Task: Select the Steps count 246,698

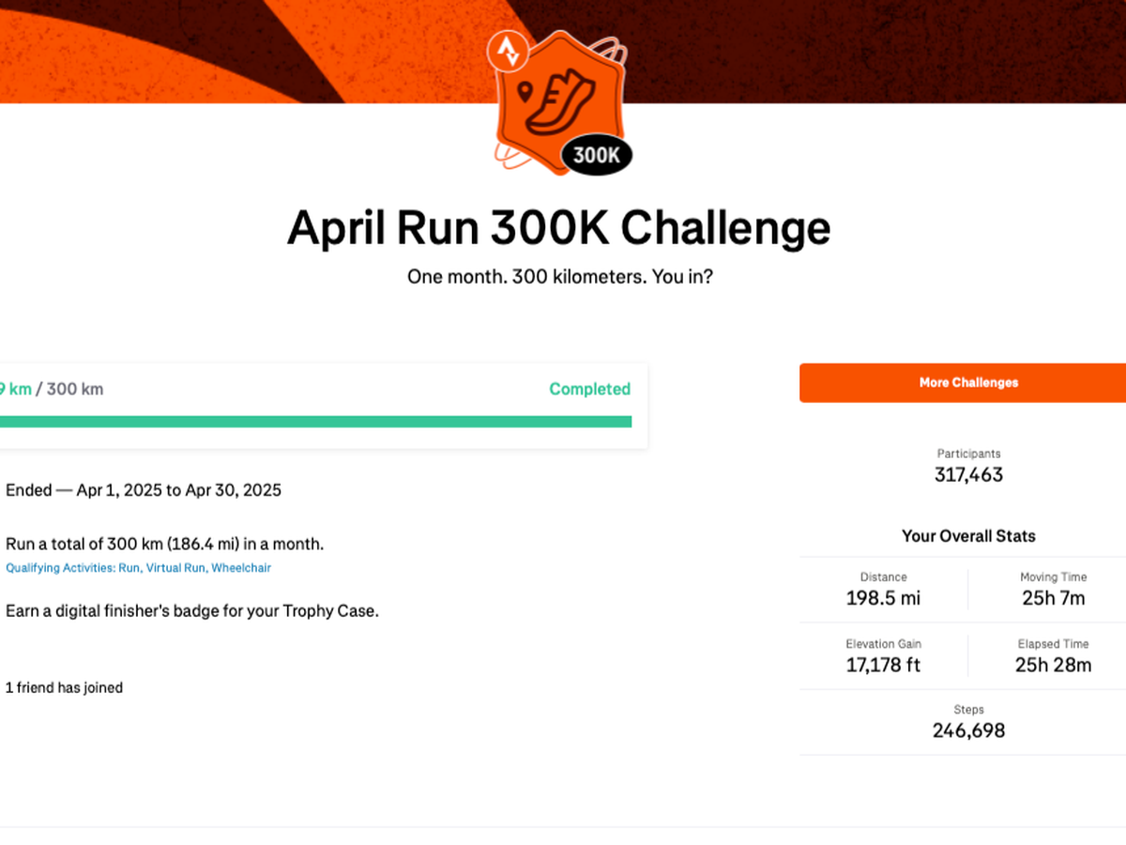Action: [x=968, y=730]
